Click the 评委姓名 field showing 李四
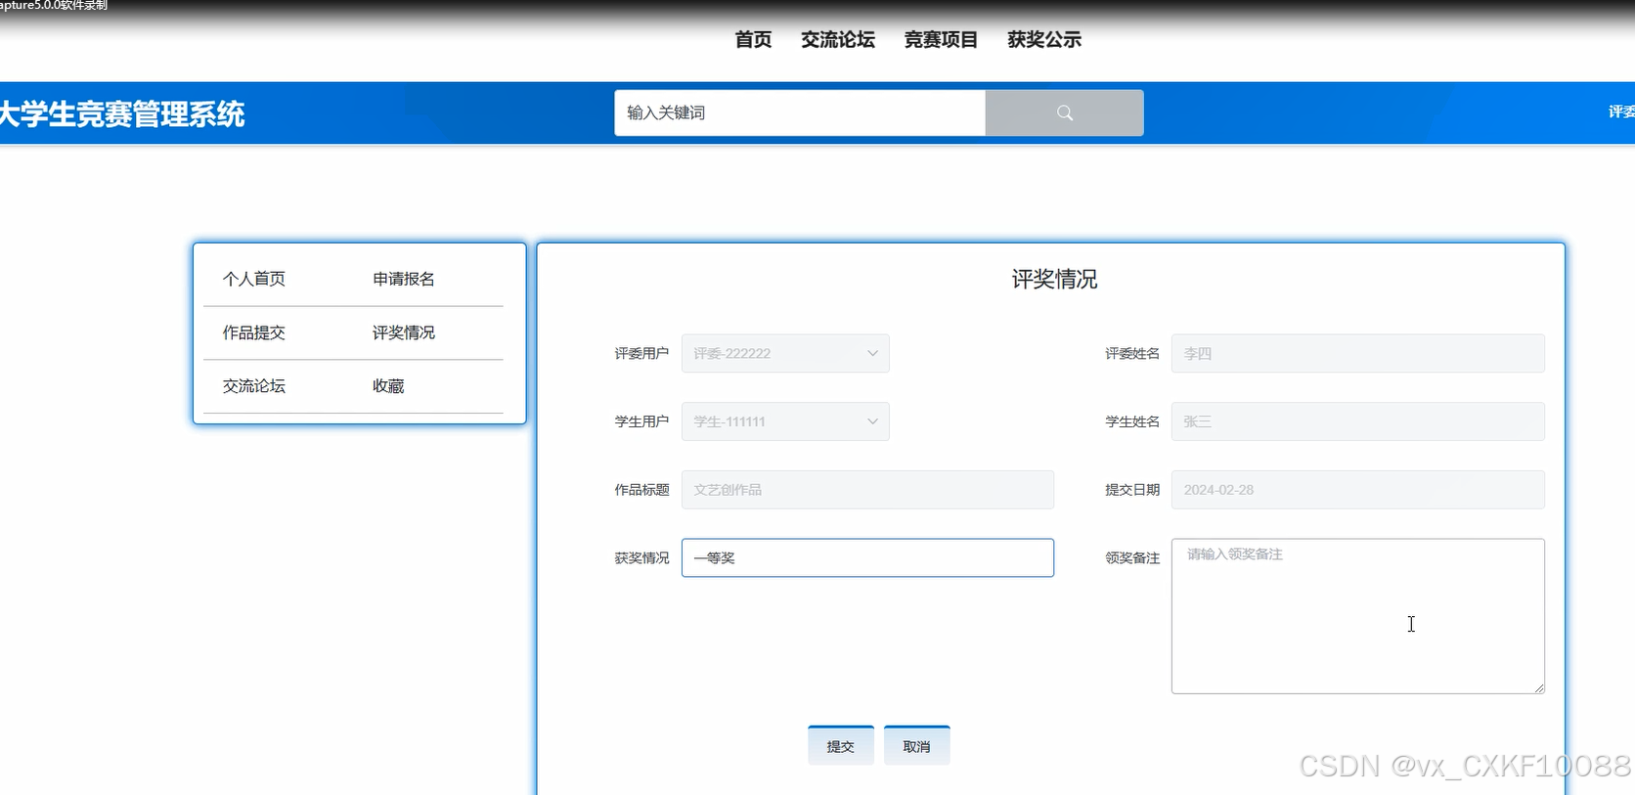 [1358, 353]
